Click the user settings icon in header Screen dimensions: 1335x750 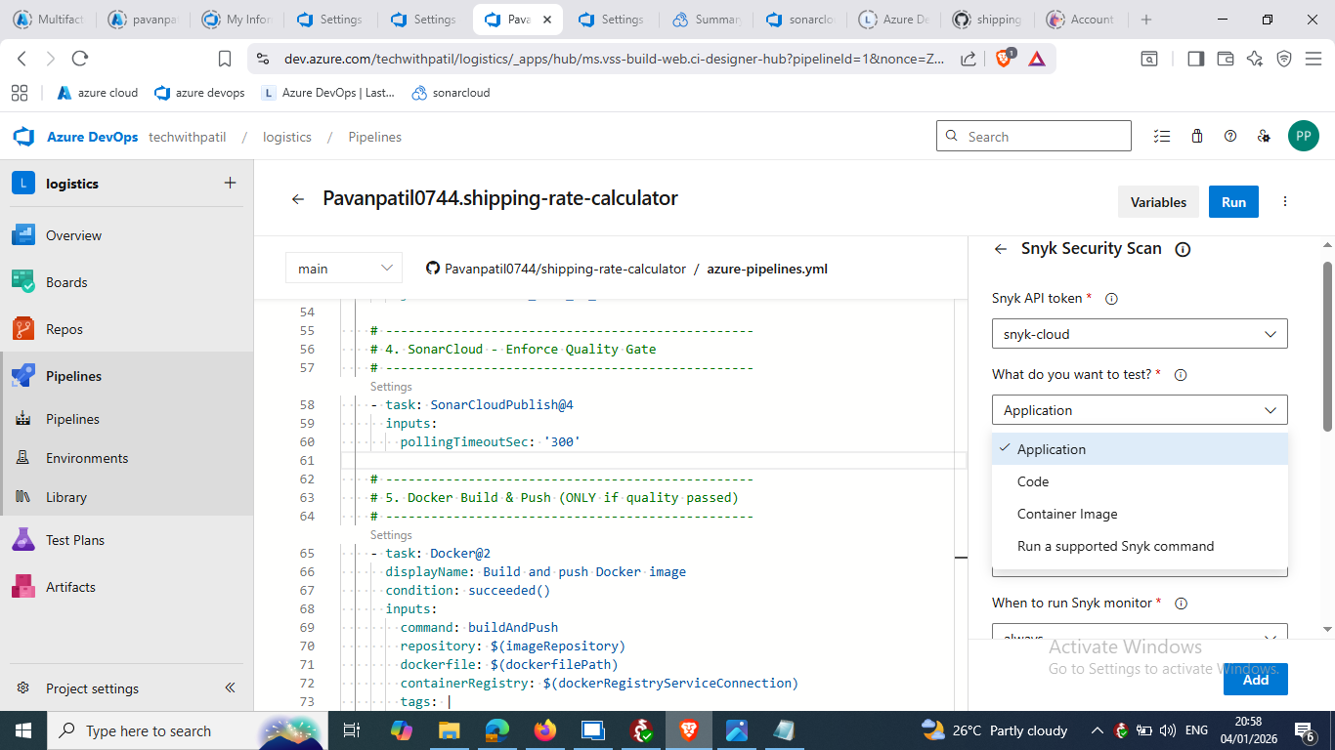click(x=1264, y=137)
